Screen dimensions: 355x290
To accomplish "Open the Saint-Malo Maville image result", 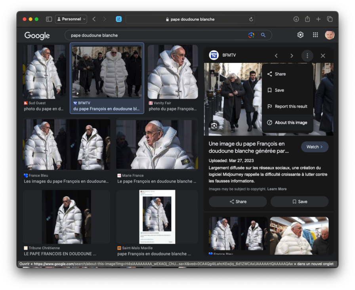I will [157, 217].
